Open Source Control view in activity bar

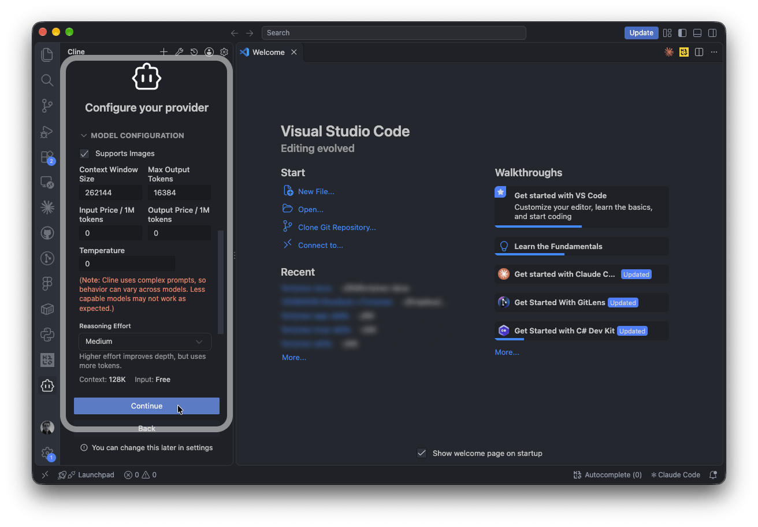47,106
